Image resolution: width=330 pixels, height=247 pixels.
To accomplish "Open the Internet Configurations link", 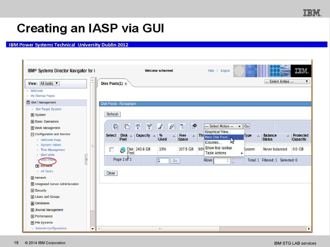I will (x=51, y=228).
